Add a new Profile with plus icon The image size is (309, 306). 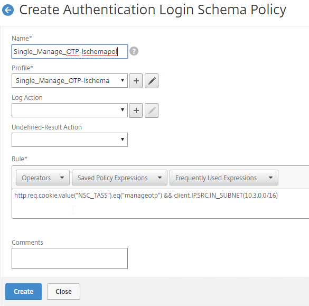tap(136, 81)
